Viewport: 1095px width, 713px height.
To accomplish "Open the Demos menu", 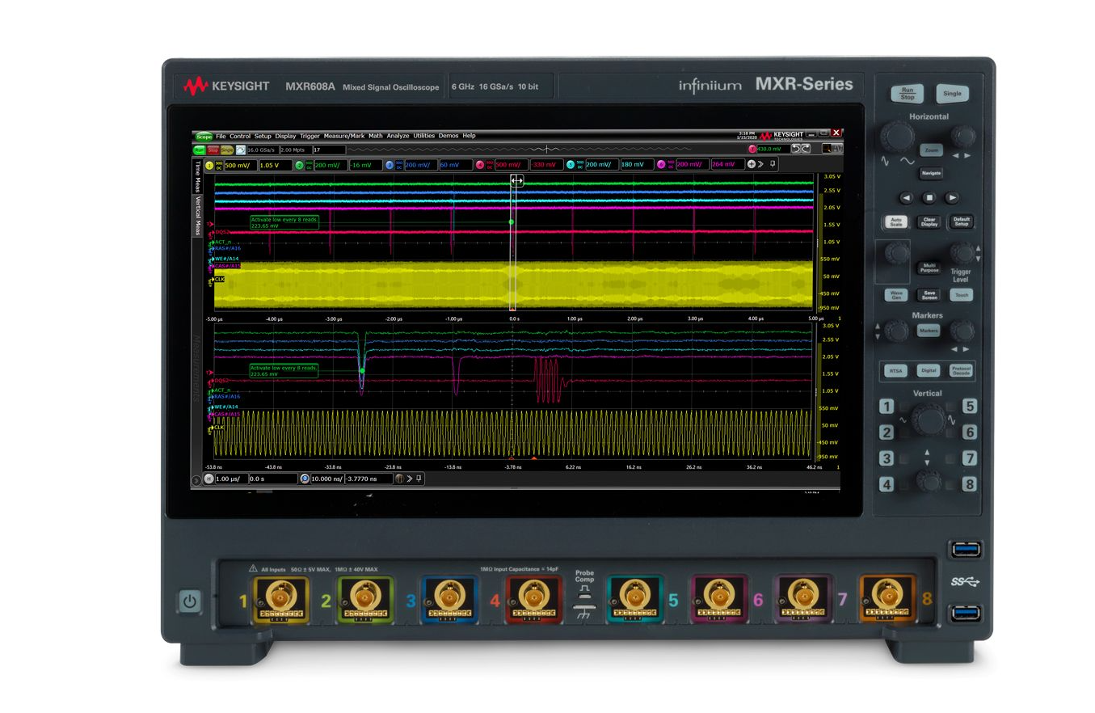I will (x=449, y=136).
